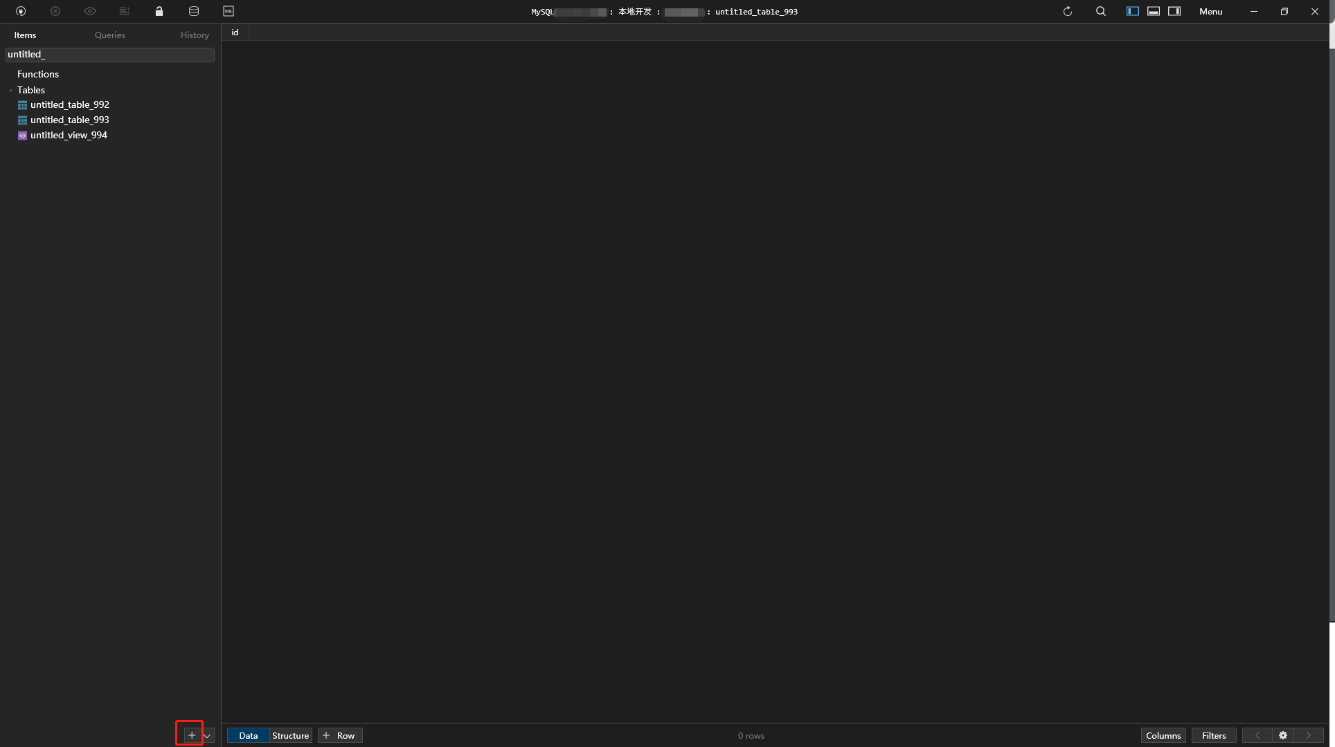The width and height of the screenshot is (1335, 747).
Task: Open the database selector icon
Action: pyautogui.click(x=194, y=11)
